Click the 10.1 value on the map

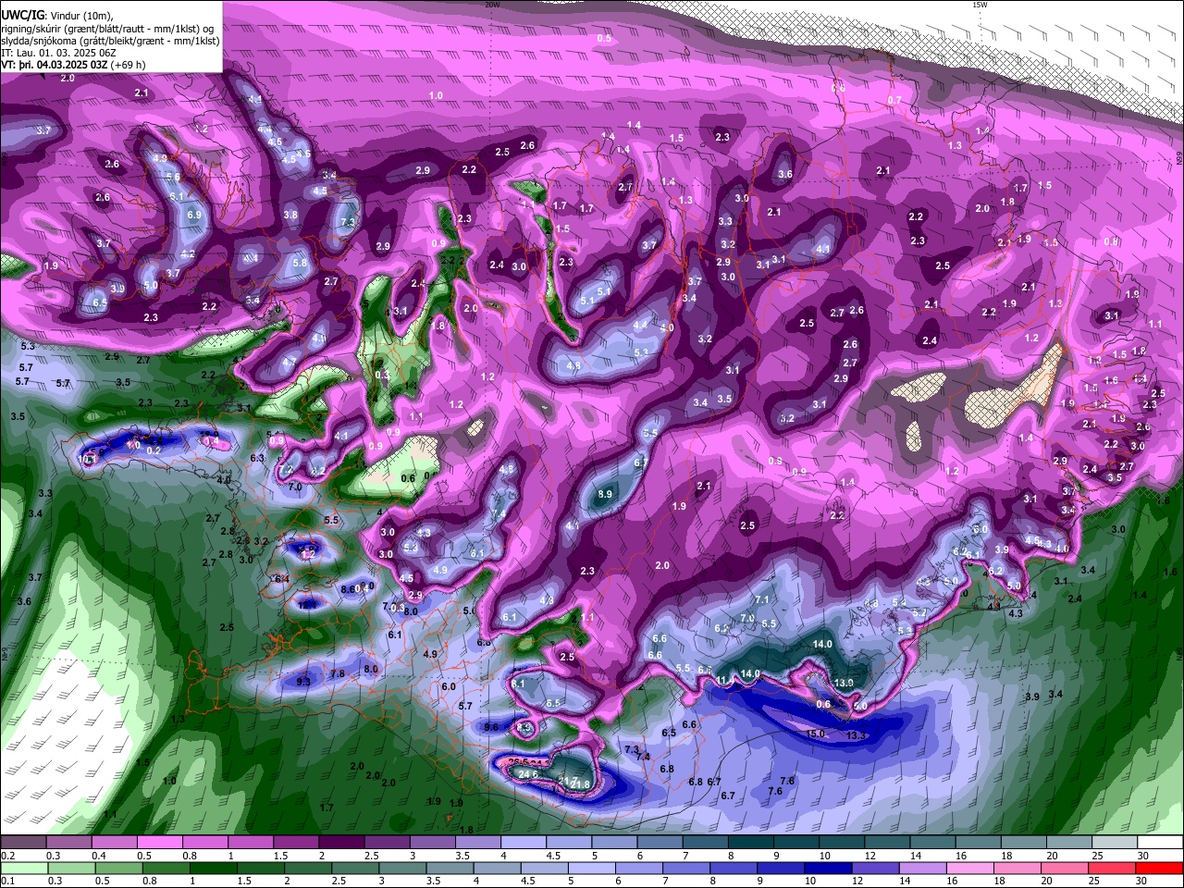pyautogui.click(x=88, y=459)
